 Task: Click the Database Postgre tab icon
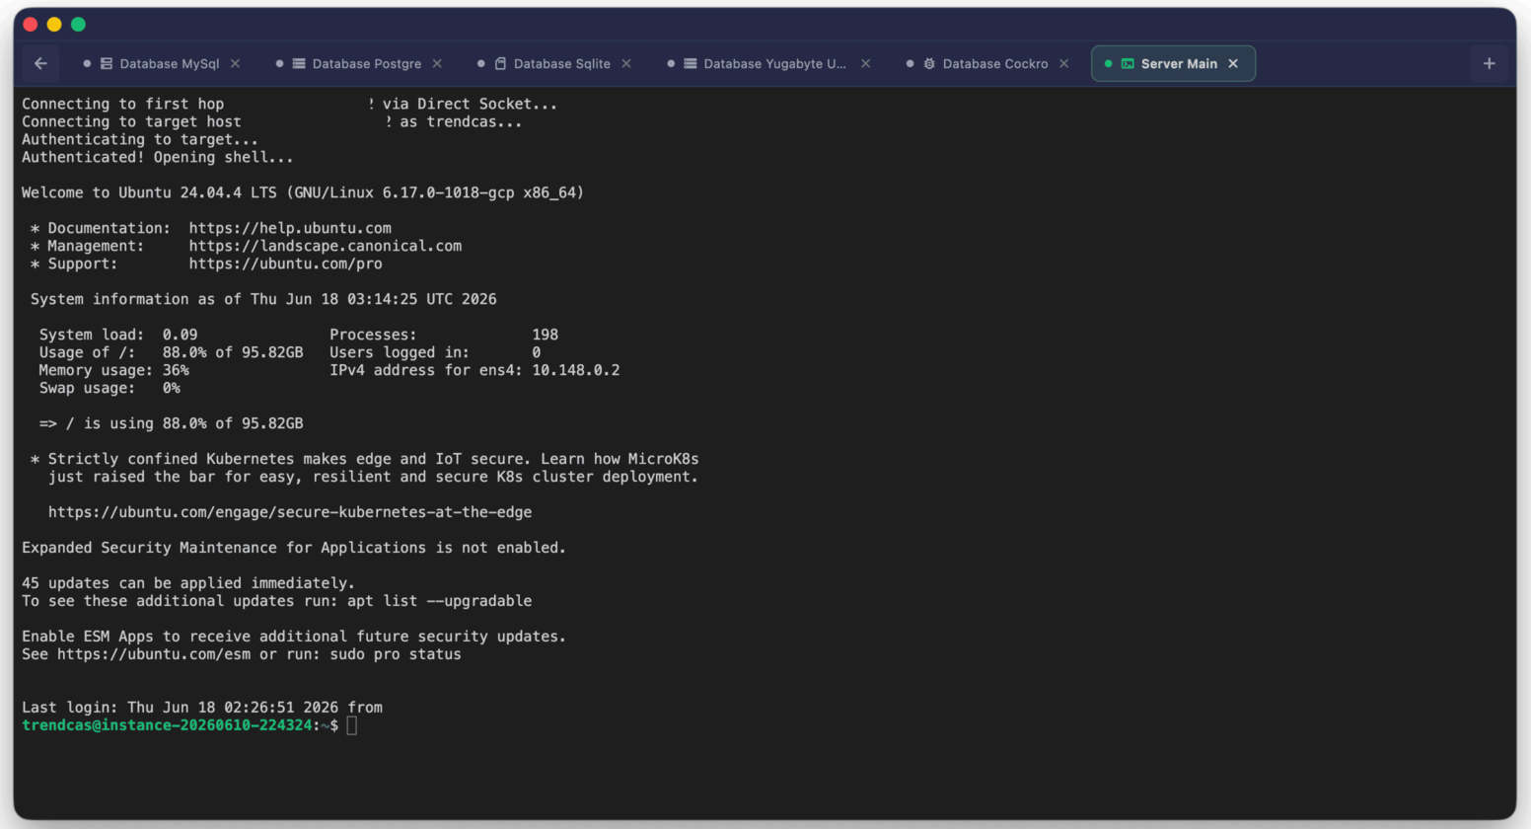[x=299, y=63]
